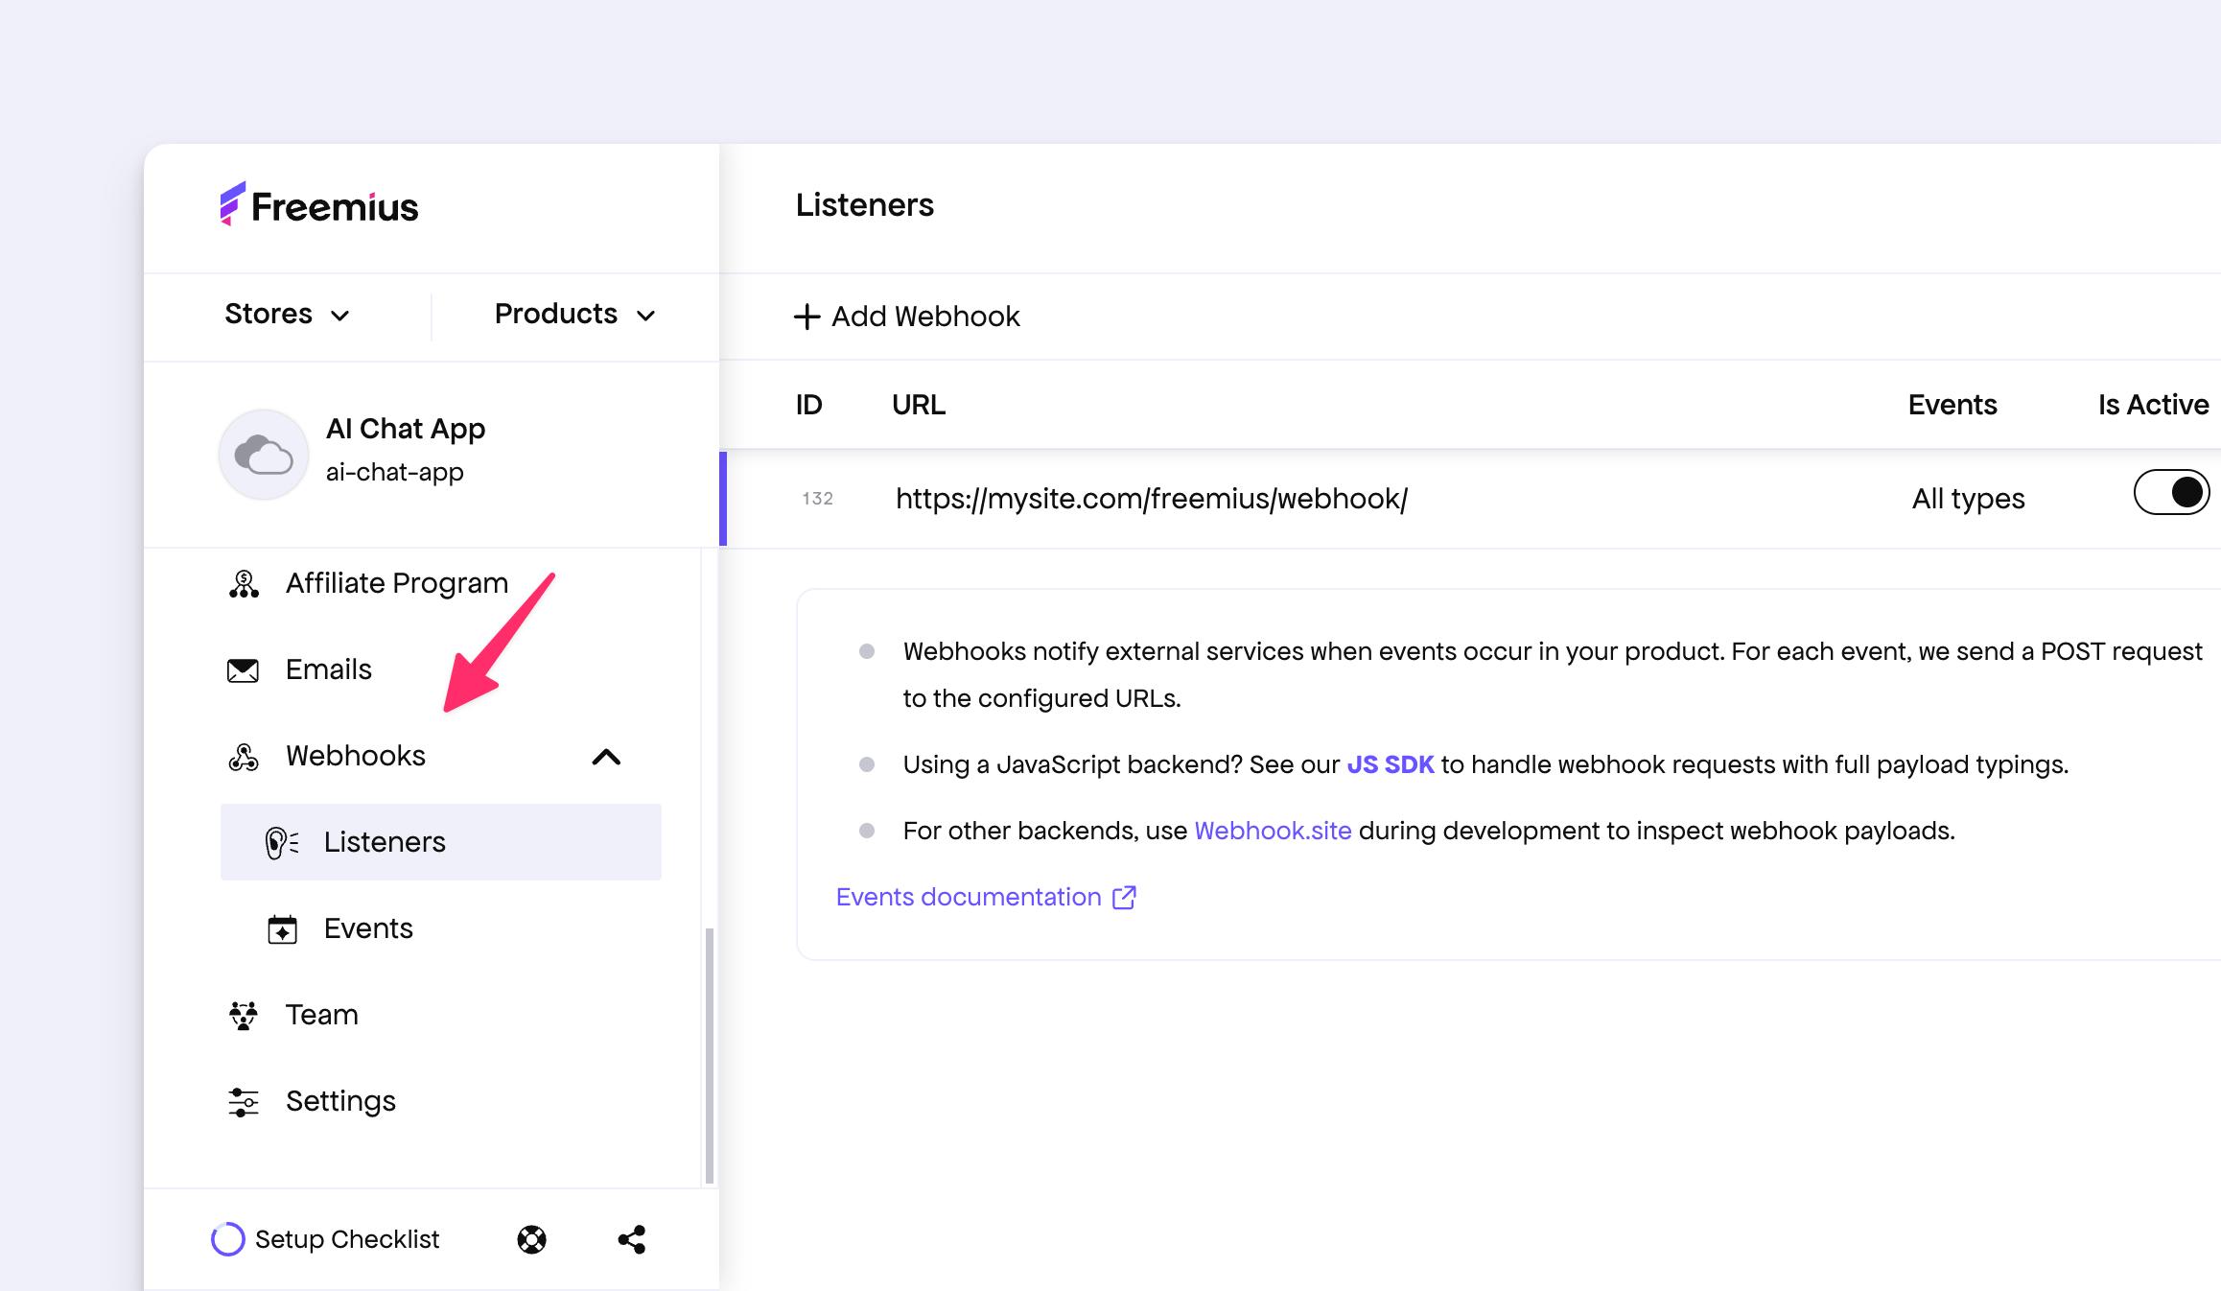
Task: Click the Settings sliders icon
Action: coord(244,1101)
